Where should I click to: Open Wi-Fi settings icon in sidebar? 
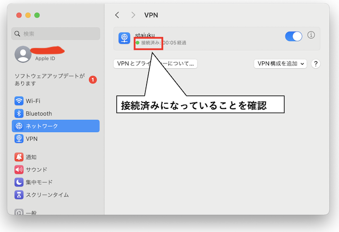coord(19,101)
